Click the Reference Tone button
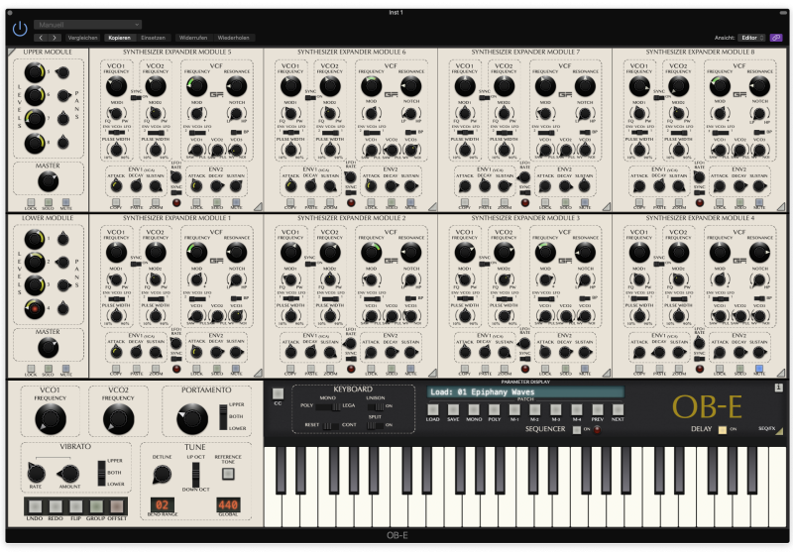The width and height of the screenshot is (793, 555). 228,474
